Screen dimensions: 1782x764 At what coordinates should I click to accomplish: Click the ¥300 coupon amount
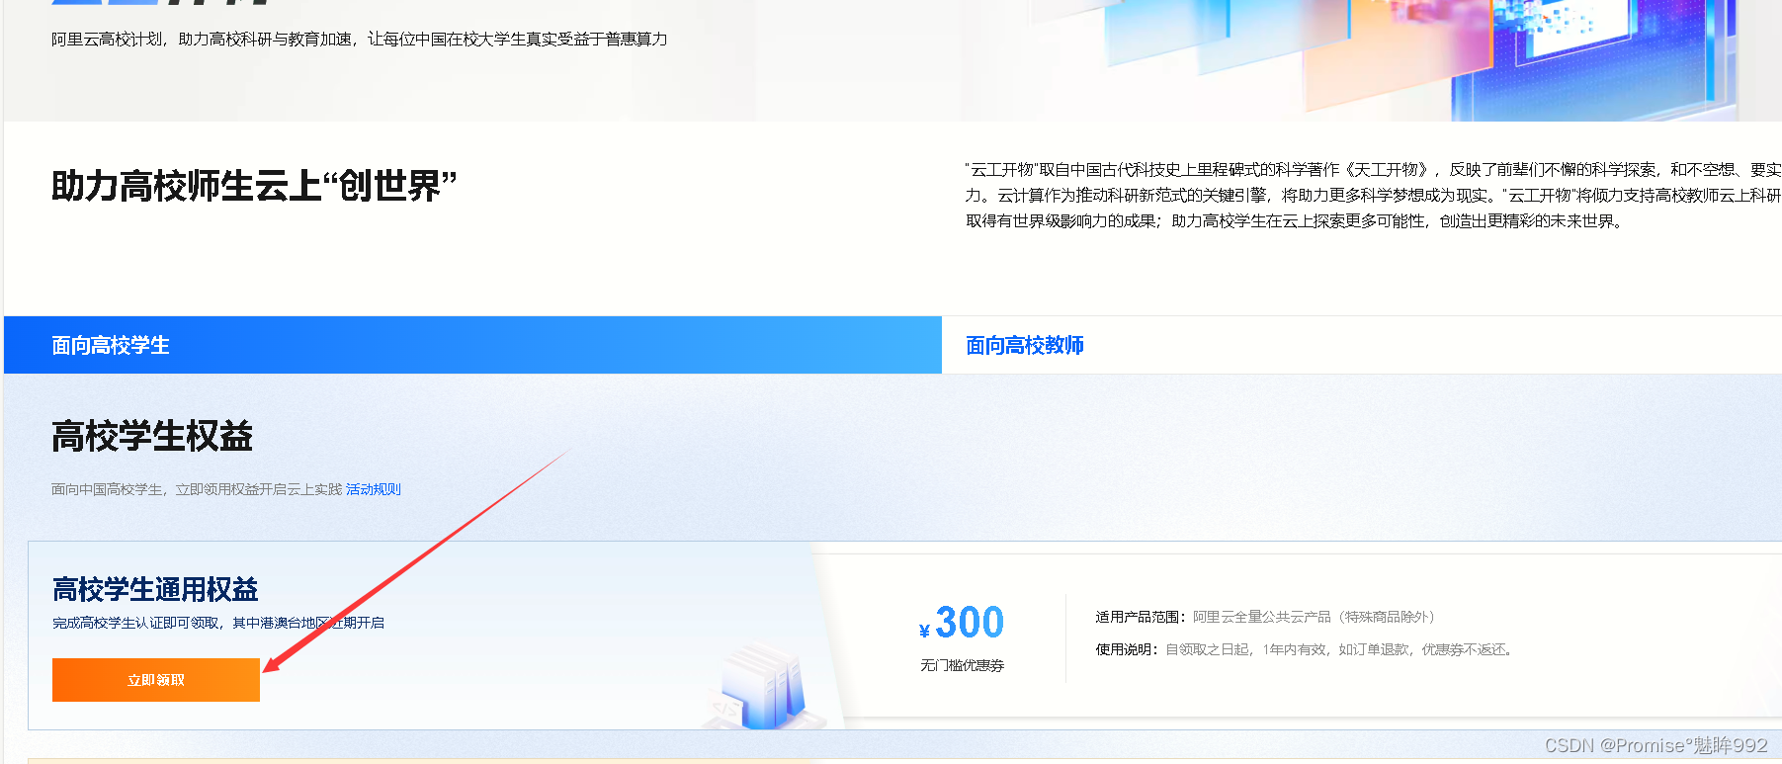[962, 623]
